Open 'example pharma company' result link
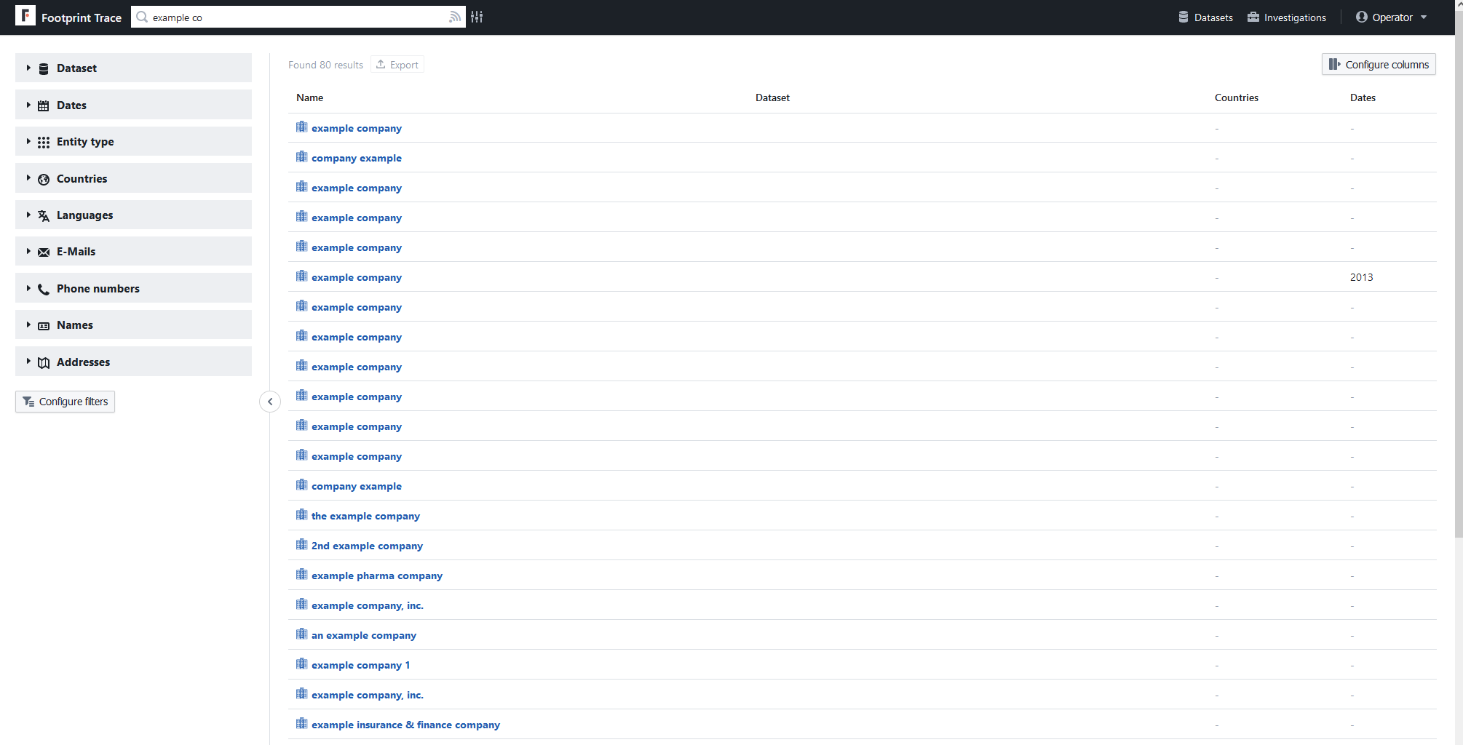 376,575
